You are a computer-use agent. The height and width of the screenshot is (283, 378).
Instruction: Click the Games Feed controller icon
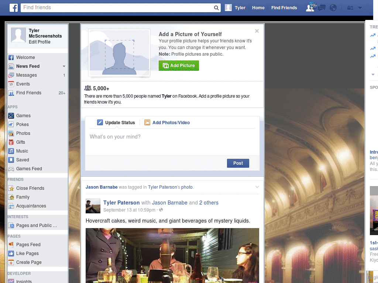(x=11, y=169)
